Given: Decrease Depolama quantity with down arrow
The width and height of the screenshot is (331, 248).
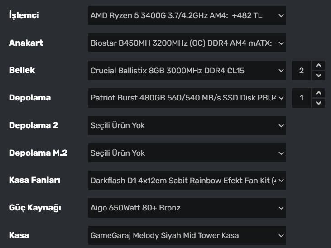Looking at the screenshot, I should coord(319,103).
